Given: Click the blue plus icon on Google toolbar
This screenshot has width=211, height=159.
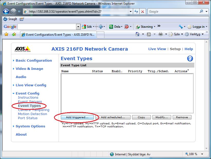Looking at the screenshot, I should coord(101,27).
